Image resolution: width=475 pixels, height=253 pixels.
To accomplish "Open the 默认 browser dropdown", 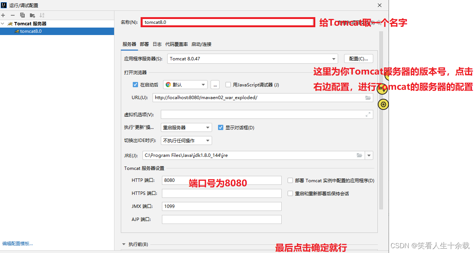I will pos(185,85).
